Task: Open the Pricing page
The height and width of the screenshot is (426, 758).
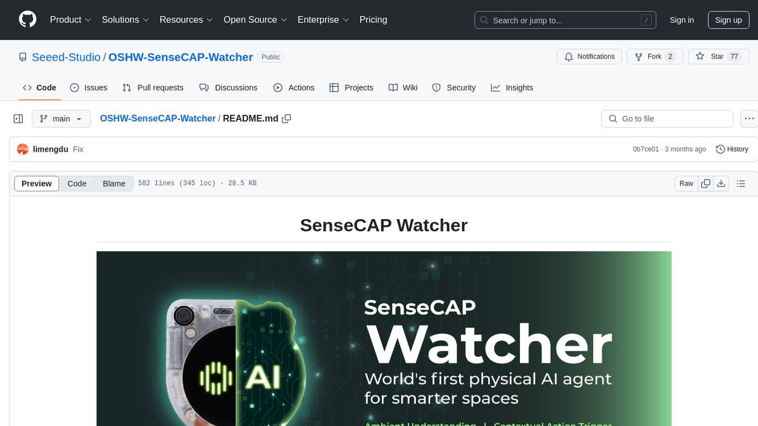Action: click(x=373, y=20)
